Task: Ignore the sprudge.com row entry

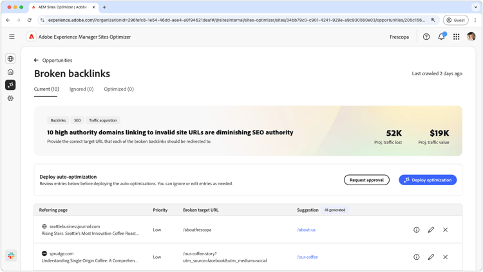Action: tap(446, 257)
